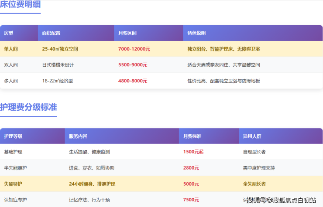This screenshot has width=323, height=207.
Task: Click the 7500元 fee in 认知症专护 row
Action: click(191, 200)
